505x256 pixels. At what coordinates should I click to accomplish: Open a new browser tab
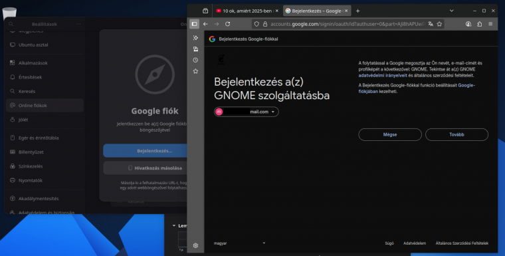(357, 11)
